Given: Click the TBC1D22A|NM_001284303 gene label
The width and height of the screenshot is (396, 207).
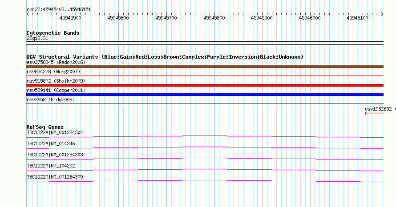Looking at the screenshot, I should click(55, 155).
